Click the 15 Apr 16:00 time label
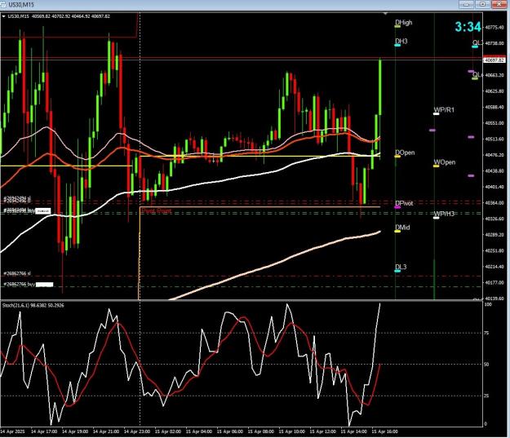This screenshot has height=438, width=510. click(x=385, y=431)
